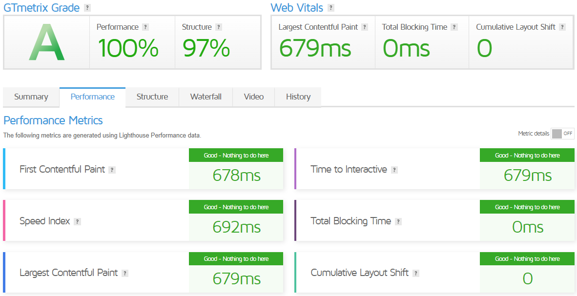
Task: Open Speed Index help icon
Action: [77, 222]
